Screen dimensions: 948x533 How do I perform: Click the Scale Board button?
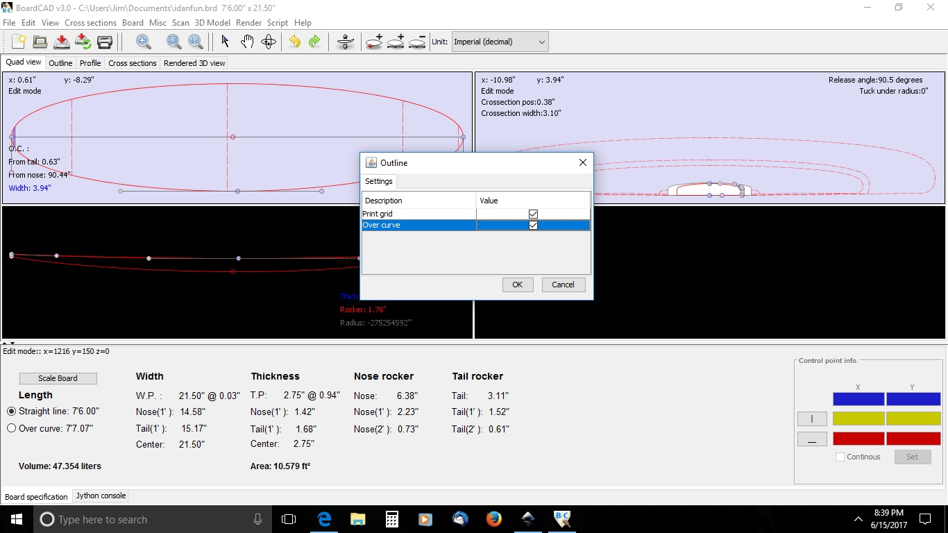tap(58, 378)
